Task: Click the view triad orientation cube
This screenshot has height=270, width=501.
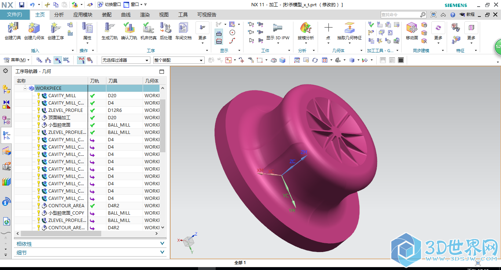Action: click(x=188, y=241)
